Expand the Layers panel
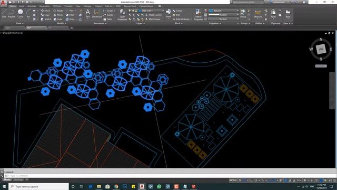337x190 pixels. pos(141,23)
